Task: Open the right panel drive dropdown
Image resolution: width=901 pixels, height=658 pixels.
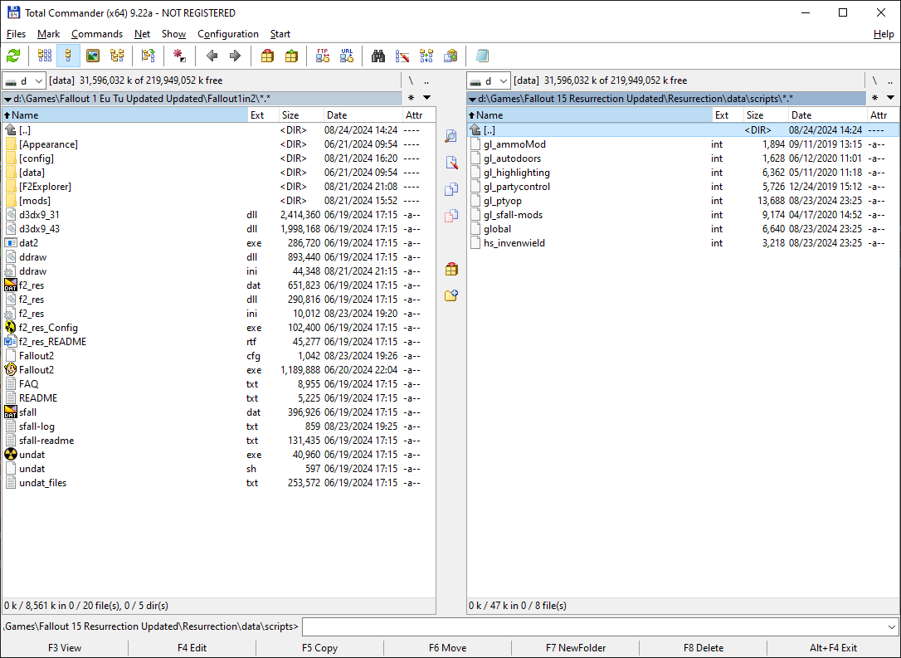Action: tap(488, 80)
